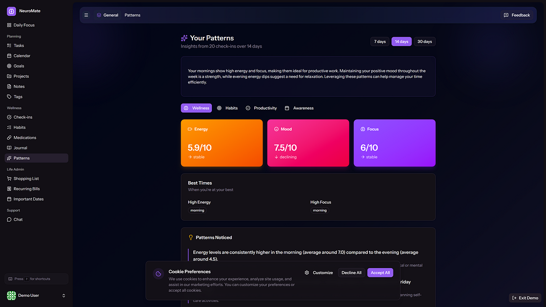Click the 'Best Times' heading
Viewport: 546px width, 307px height.
(x=200, y=183)
